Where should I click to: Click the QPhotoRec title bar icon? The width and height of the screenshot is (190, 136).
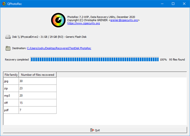coord(4,4)
